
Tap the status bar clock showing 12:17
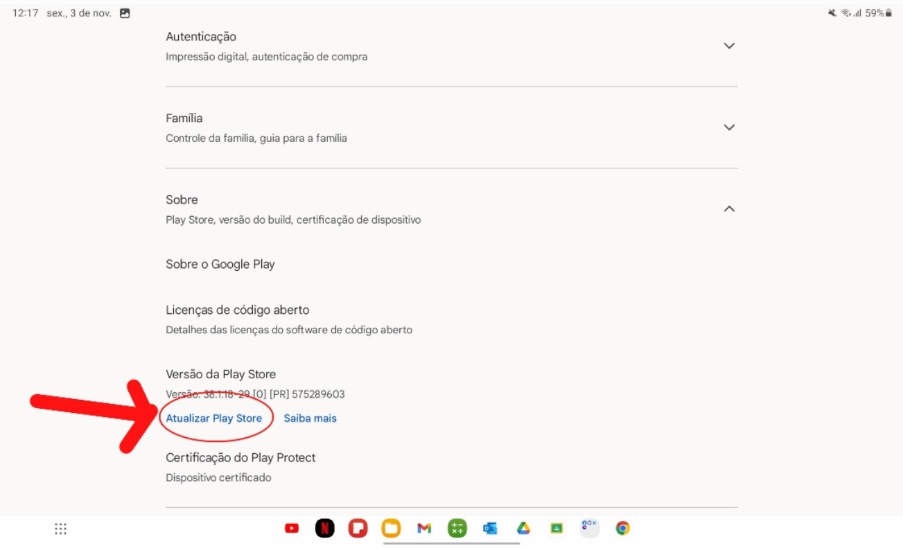coord(25,13)
